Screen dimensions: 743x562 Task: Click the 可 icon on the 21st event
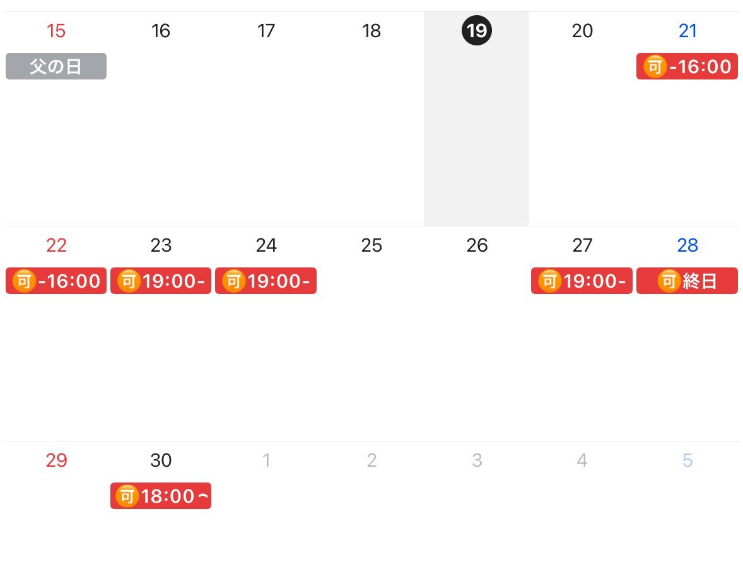coord(655,66)
